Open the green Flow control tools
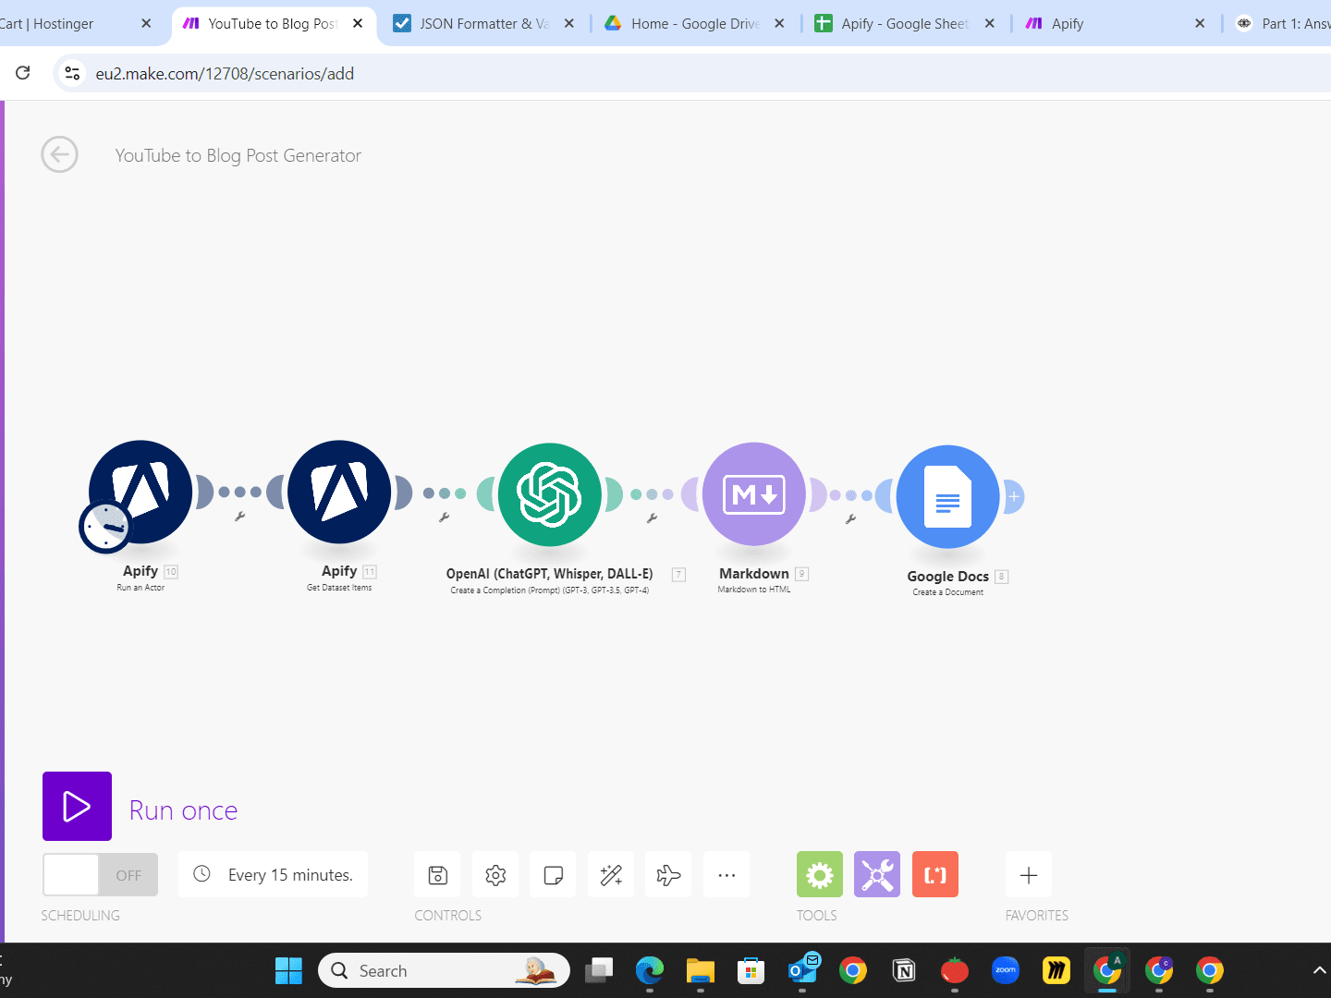This screenshot has width=1331, height=998. click(x=820, y=874)
